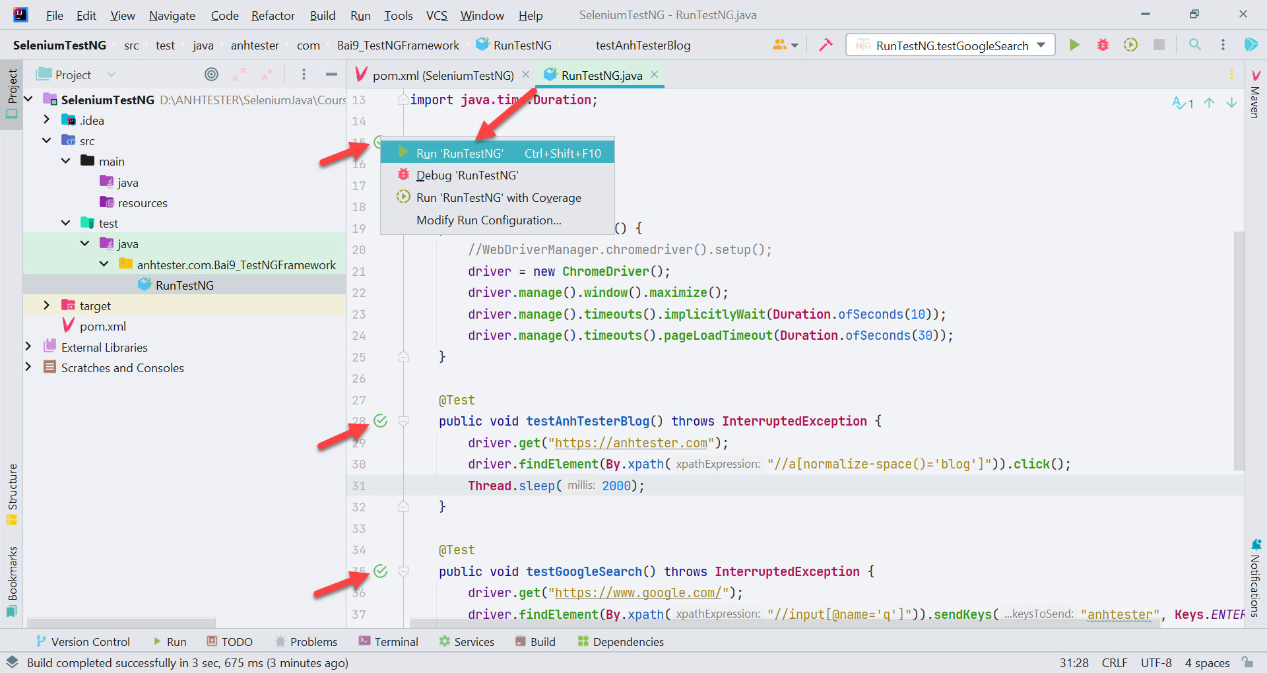This screenshot has height=673, width=1267.
Task: Open Project panel options vertical dots
Action: click(304, 75)
